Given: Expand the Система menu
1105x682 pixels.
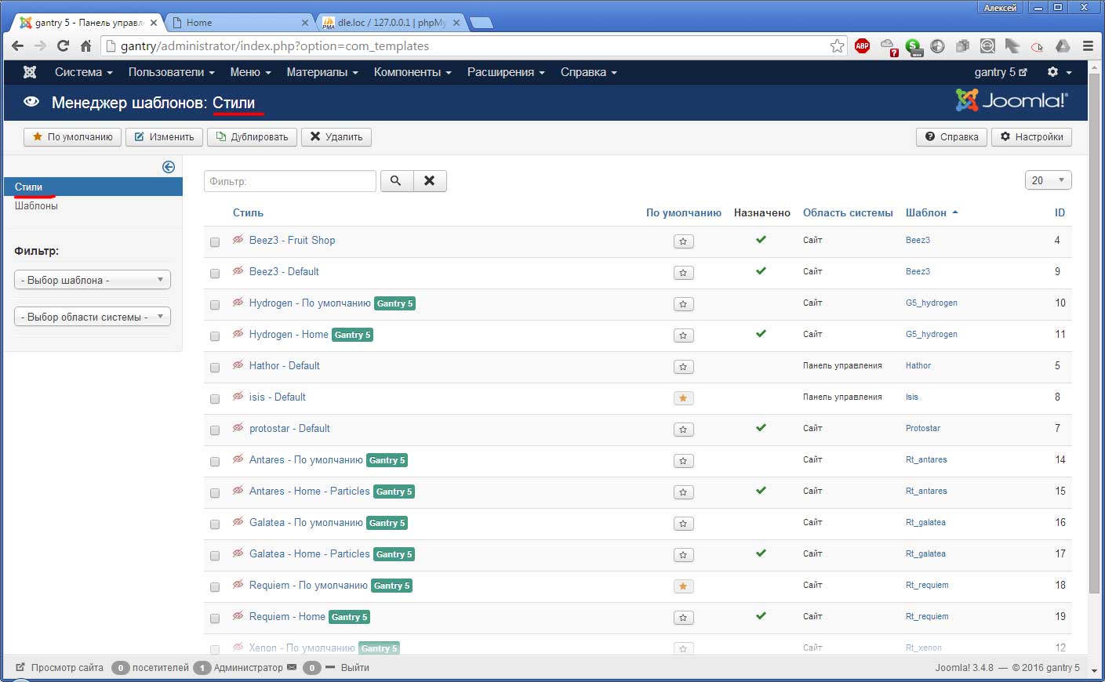Looking at the screenshot, I should tap(84, 72).
